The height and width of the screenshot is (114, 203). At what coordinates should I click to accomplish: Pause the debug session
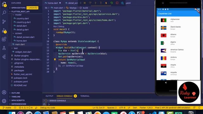click(85, 3)
